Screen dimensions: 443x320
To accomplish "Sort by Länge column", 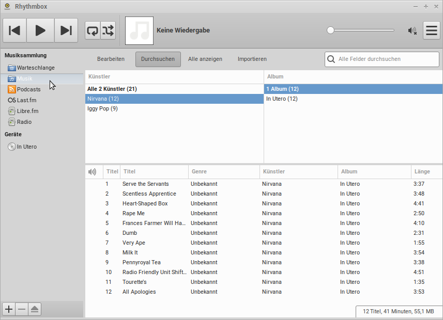I will click(426, 171).
